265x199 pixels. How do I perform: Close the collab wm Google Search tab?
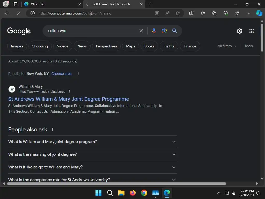tap(141, 4)
